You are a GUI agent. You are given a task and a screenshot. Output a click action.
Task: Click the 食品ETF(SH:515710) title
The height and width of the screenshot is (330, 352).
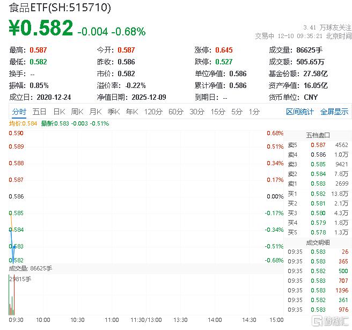click(x=60, y=8)
